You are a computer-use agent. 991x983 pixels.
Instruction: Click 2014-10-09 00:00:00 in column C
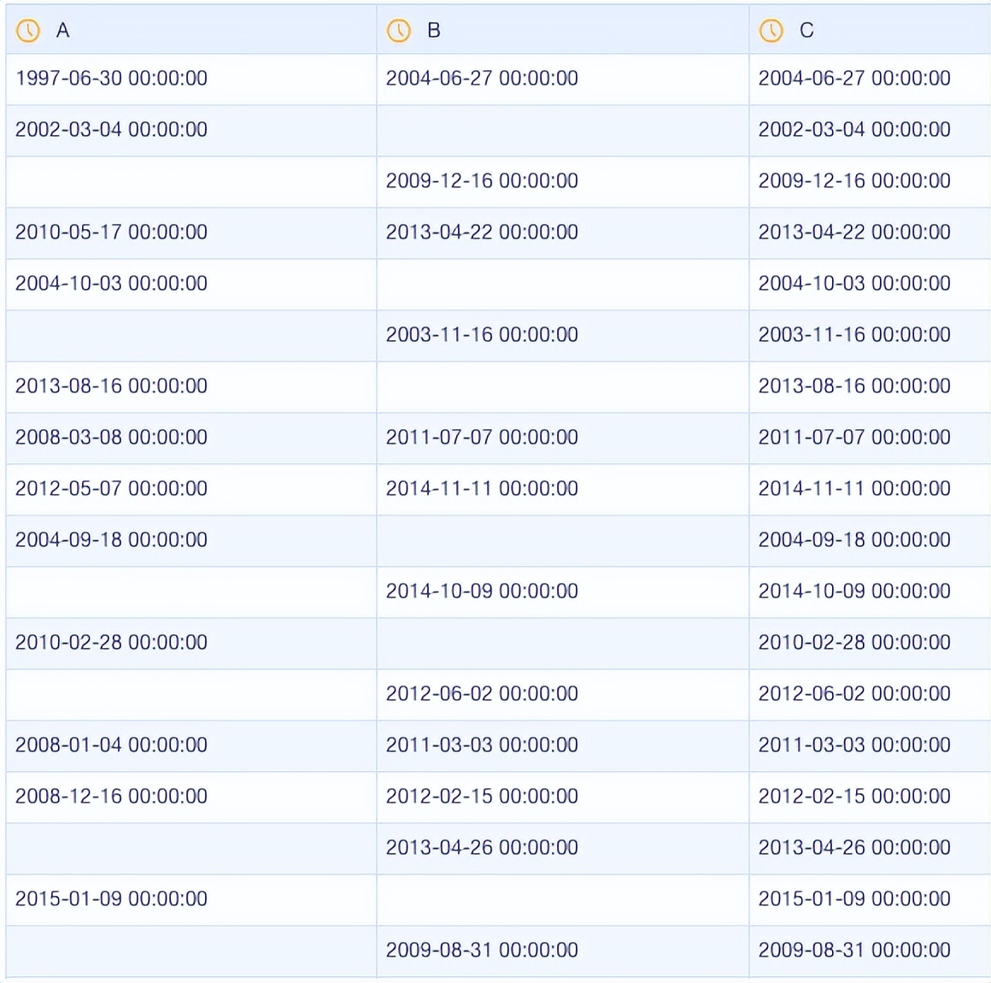[x=854, y=591]
